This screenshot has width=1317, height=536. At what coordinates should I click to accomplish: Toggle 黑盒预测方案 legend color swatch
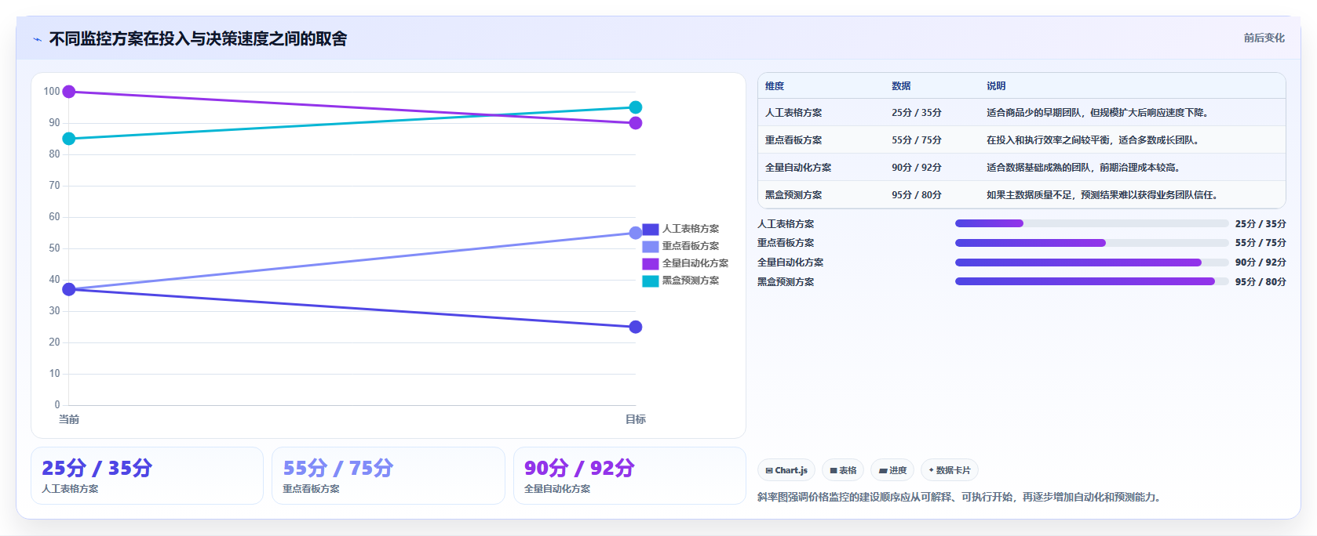pos(651,281)
